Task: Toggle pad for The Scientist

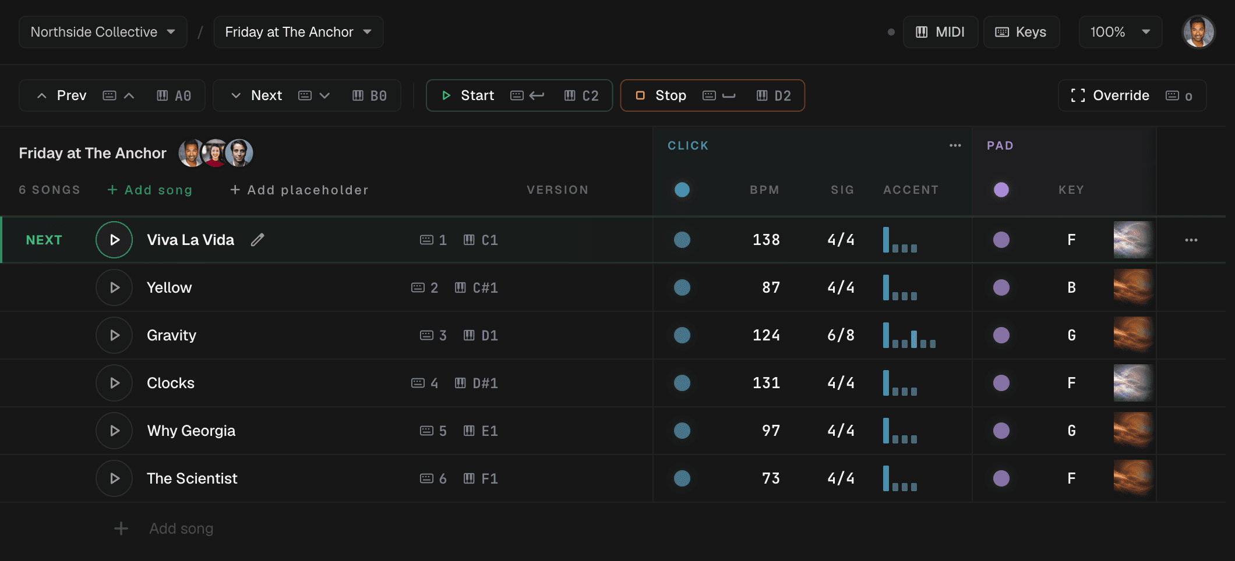Action: tap(1001, 478)
